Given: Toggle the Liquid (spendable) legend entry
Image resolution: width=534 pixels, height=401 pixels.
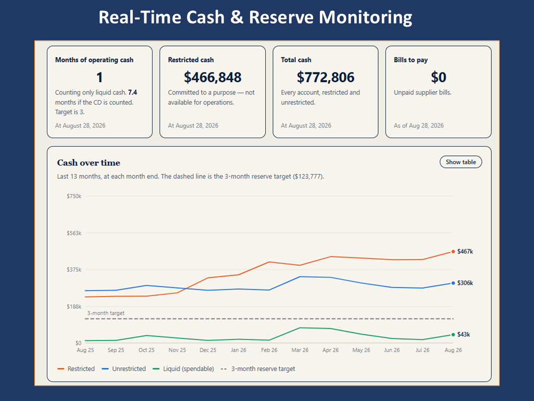Looking at the screenshot, I should 183,369.
